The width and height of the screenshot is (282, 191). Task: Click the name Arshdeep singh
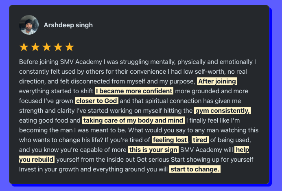(x=68, y=25)
